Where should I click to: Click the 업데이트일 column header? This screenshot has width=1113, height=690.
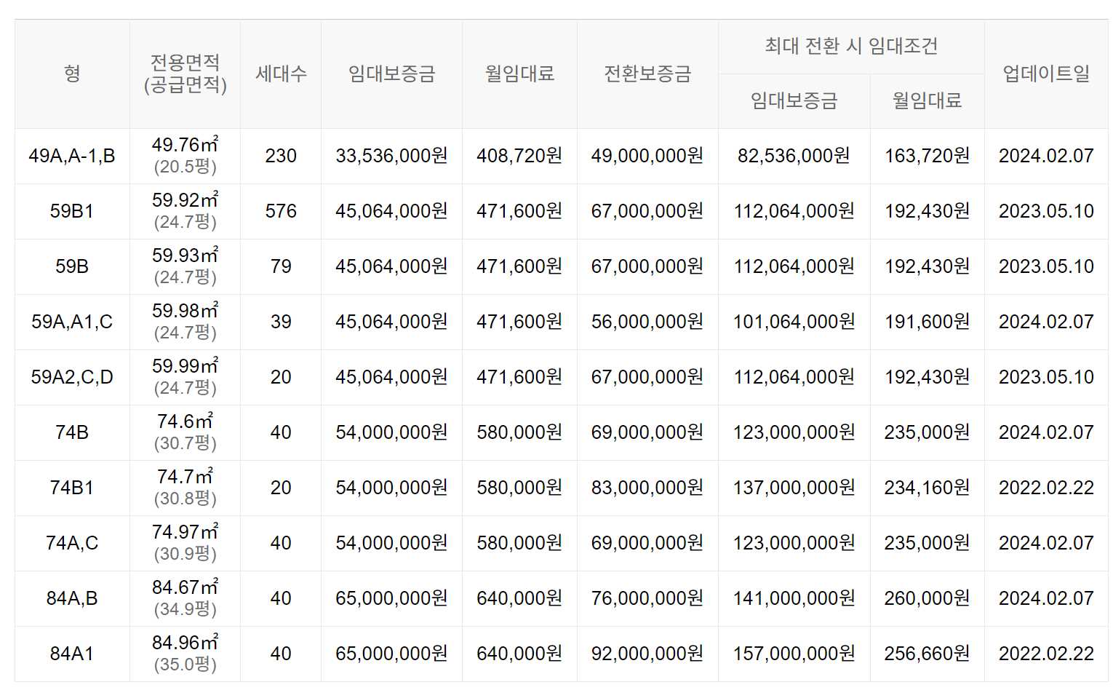(1046, 74)
